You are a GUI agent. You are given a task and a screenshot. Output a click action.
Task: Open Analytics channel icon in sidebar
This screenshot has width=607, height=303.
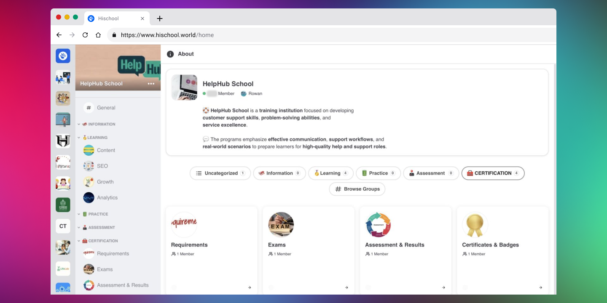[89, 198]
